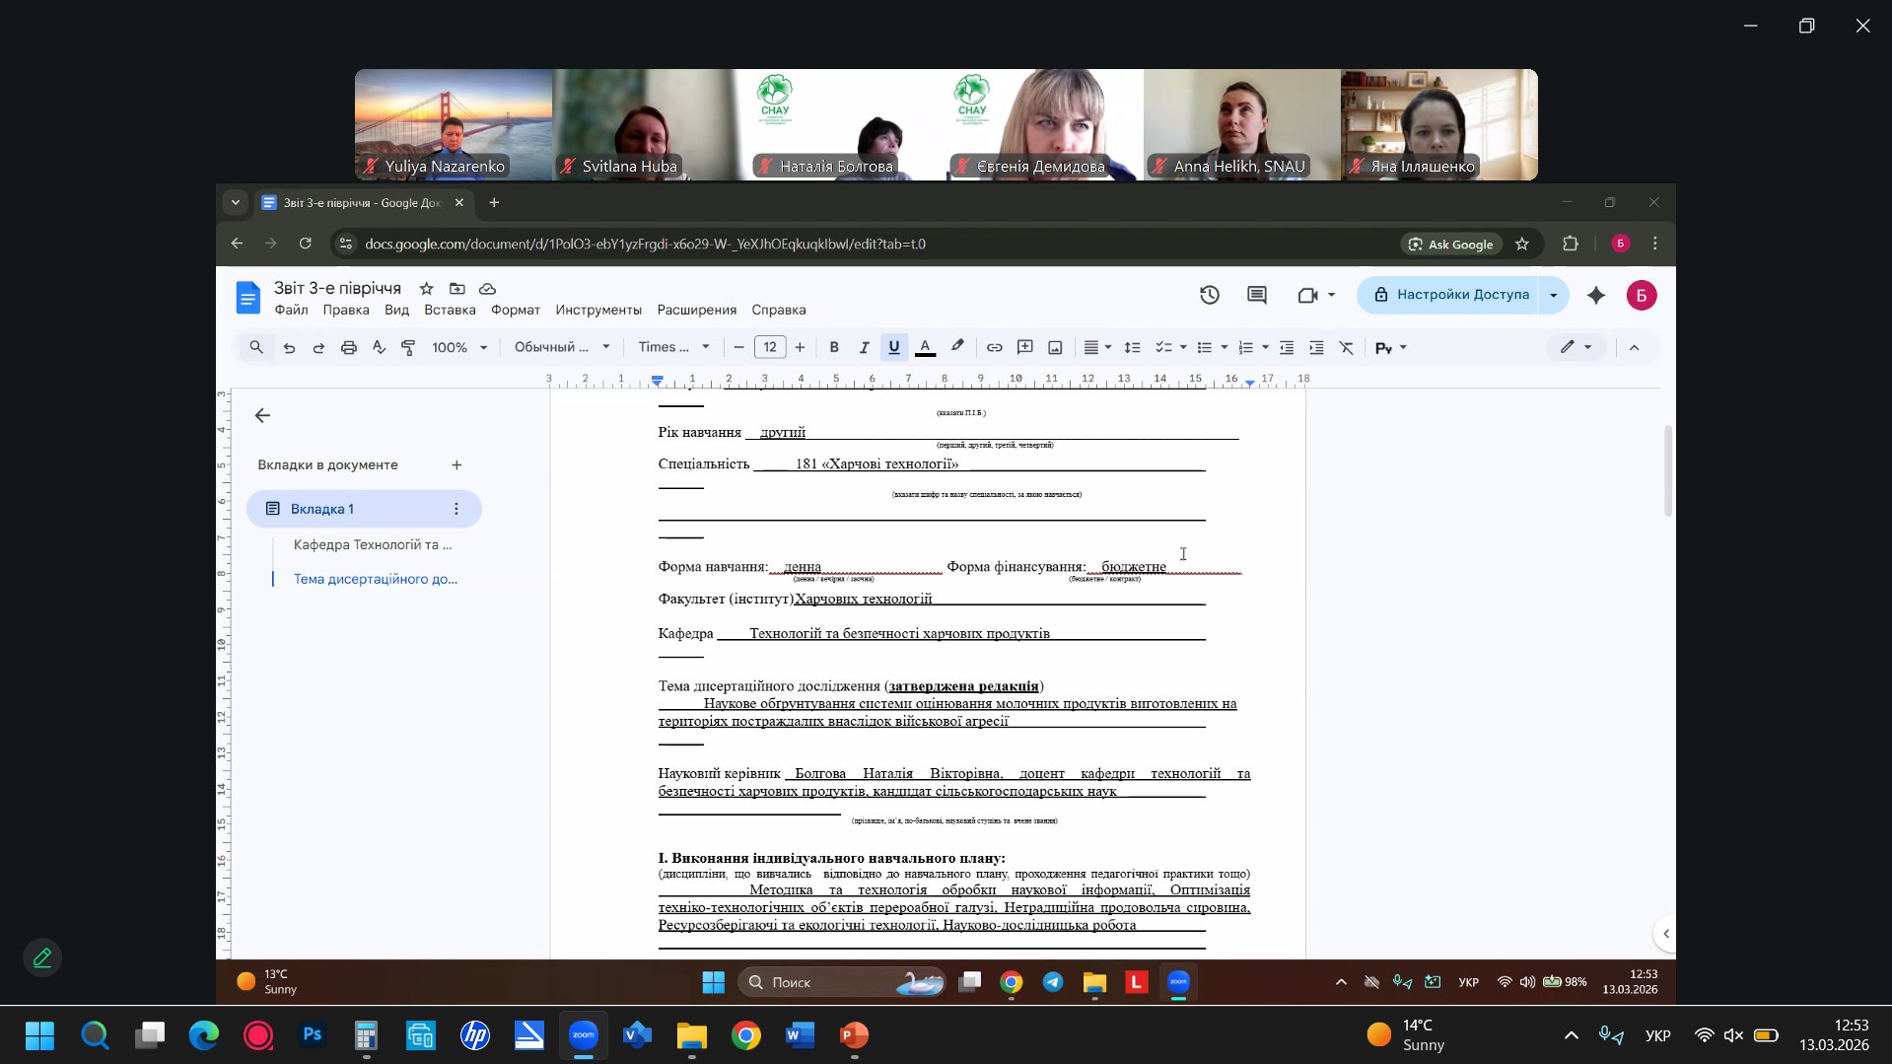The width and height of the screenshot is (1892, 1064).
Task: Click the insert image icon
Action: (x=1055, y=347)
